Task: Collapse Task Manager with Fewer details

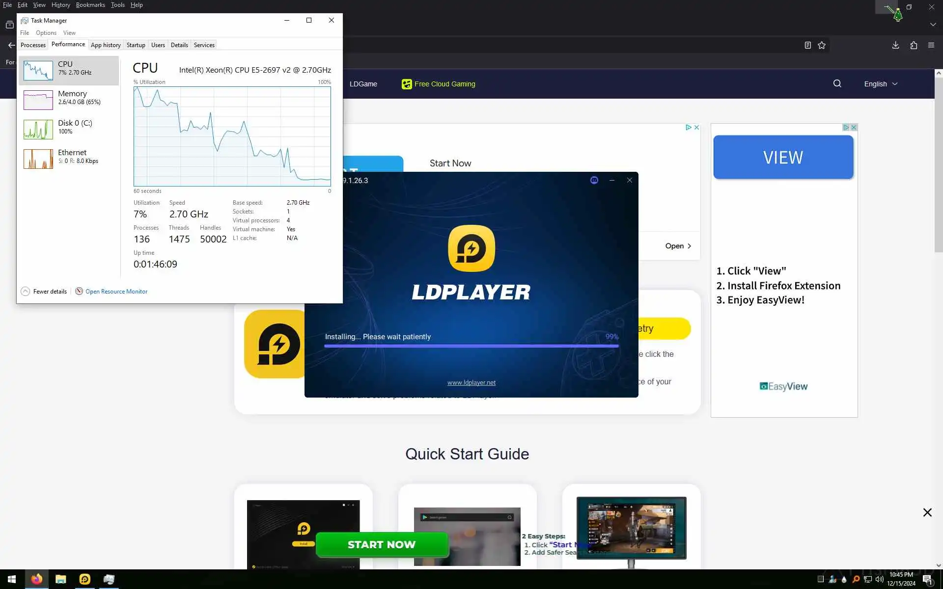Action: [x=44, y=291]
